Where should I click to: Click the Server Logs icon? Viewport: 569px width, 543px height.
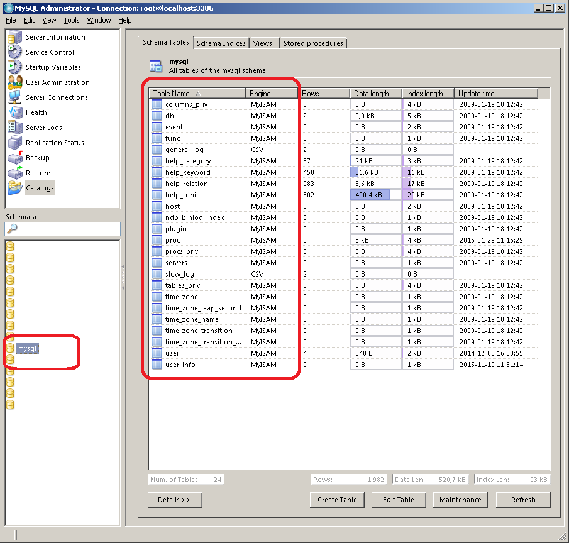point(15,128)
